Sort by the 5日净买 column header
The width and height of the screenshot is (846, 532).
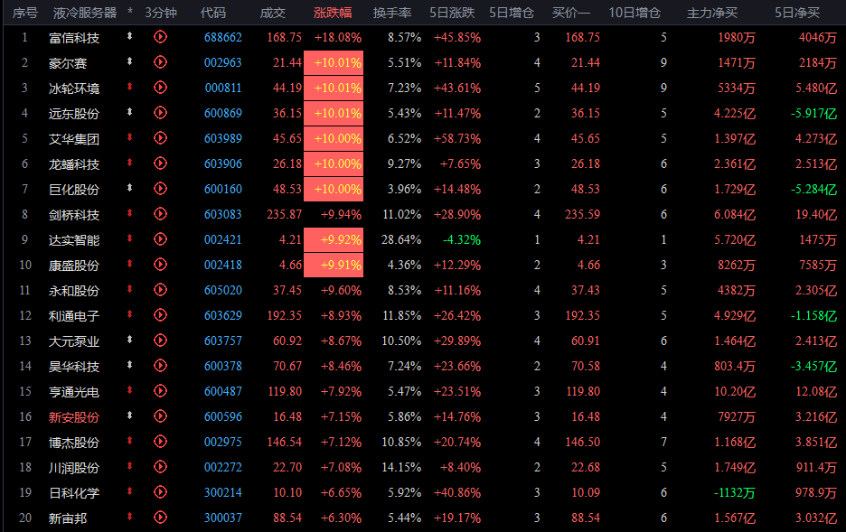[797, 13]
